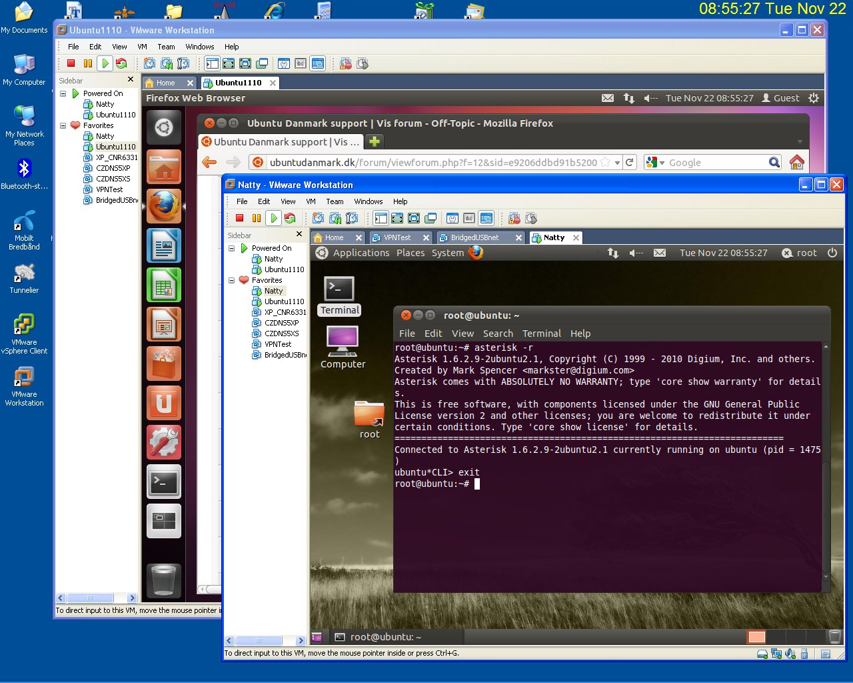Toggle Show Sidebar button in Natty toolbar
The width and height of the screenshot is (853, 683).
click(381, 218)
